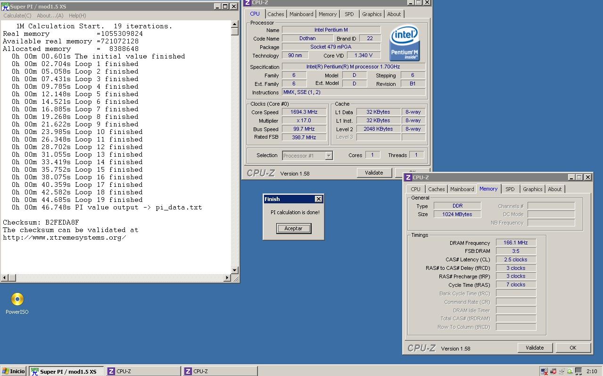Click the memory Type value 'DDR'
The width and height of the screenshot is (603, 376).
click(457, 206)
